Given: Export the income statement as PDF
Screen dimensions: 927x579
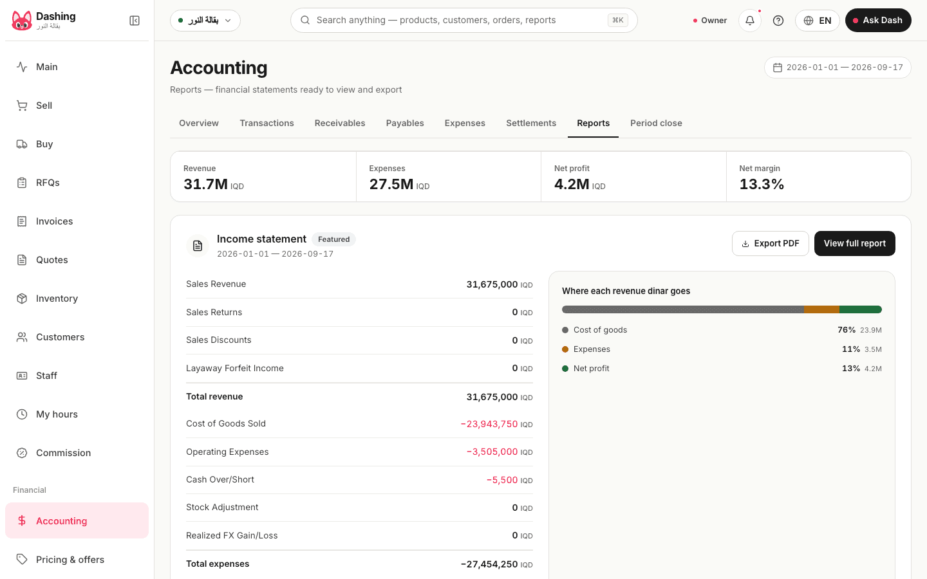Looking at the screenshot, I should [x=771, y=244].
